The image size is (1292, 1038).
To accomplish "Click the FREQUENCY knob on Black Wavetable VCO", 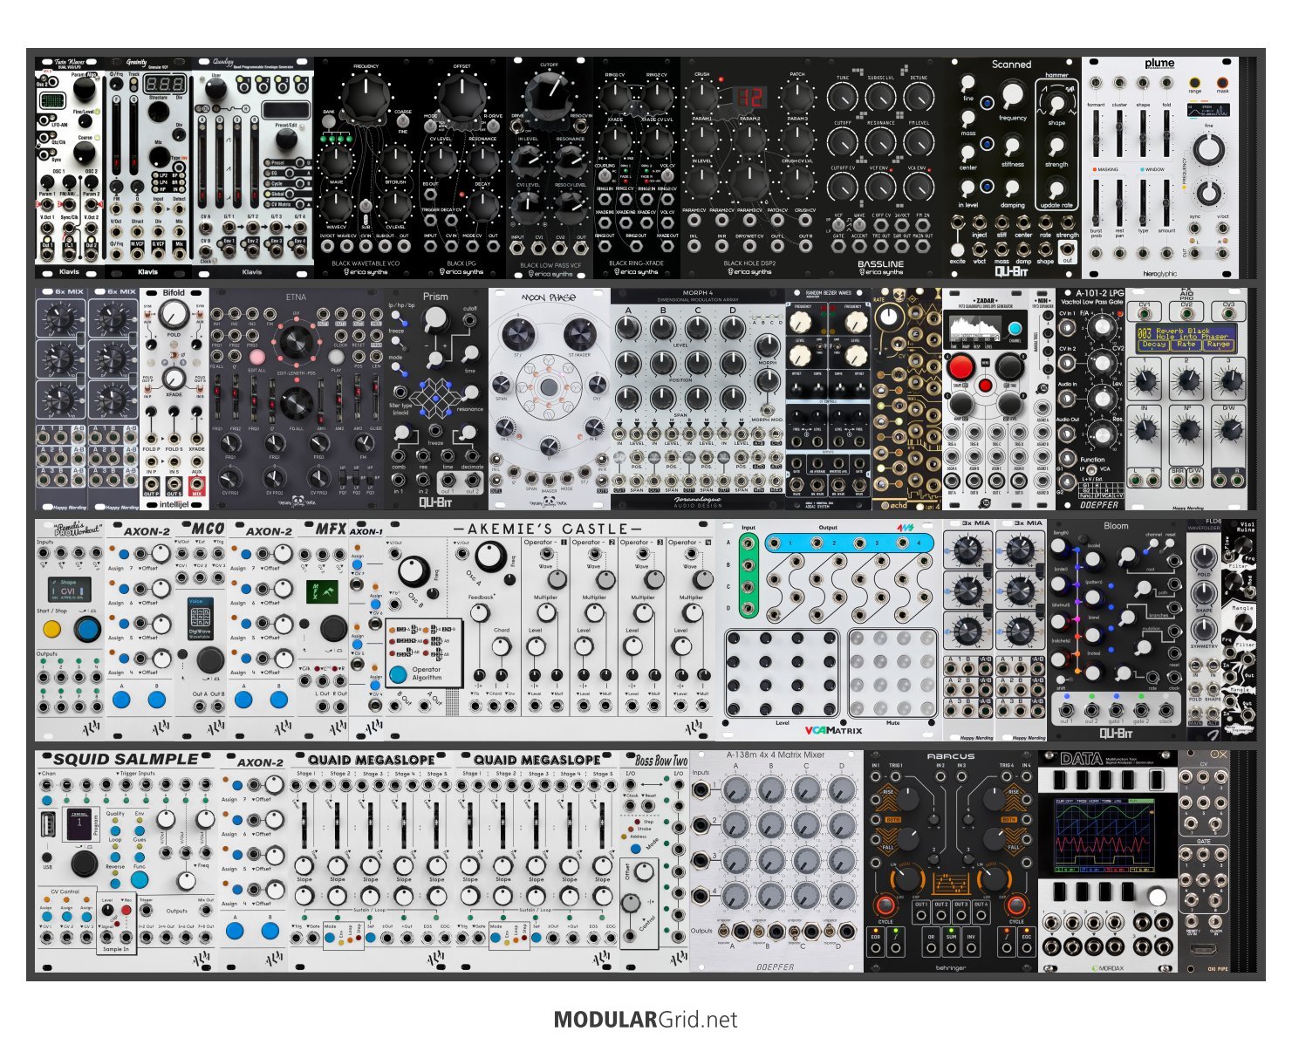I will tap(366, 98).
